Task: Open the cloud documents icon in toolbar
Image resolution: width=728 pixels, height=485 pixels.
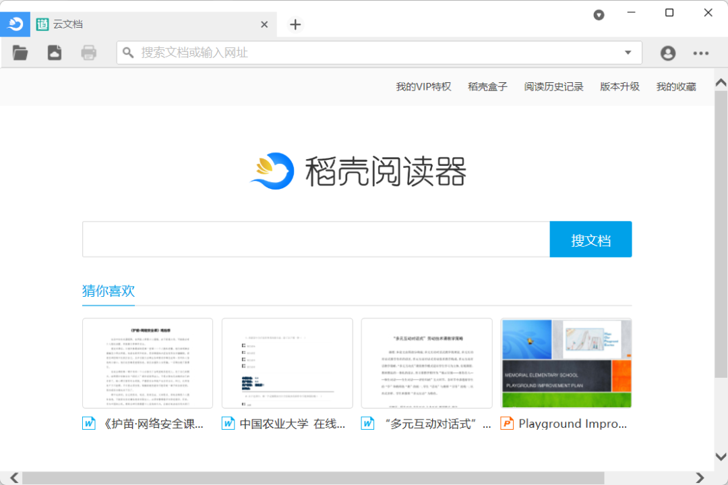Action: click(55, 53)
